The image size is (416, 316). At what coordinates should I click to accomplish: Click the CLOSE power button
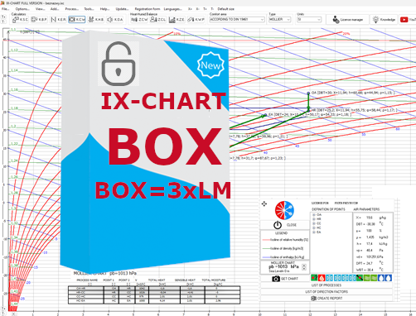pos(285,225)
